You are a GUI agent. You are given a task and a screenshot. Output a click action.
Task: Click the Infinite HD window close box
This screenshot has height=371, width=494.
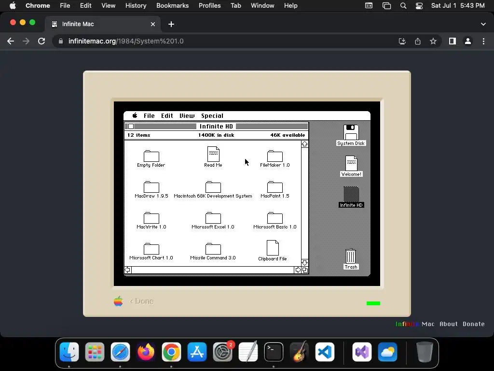tap(131, 127)
